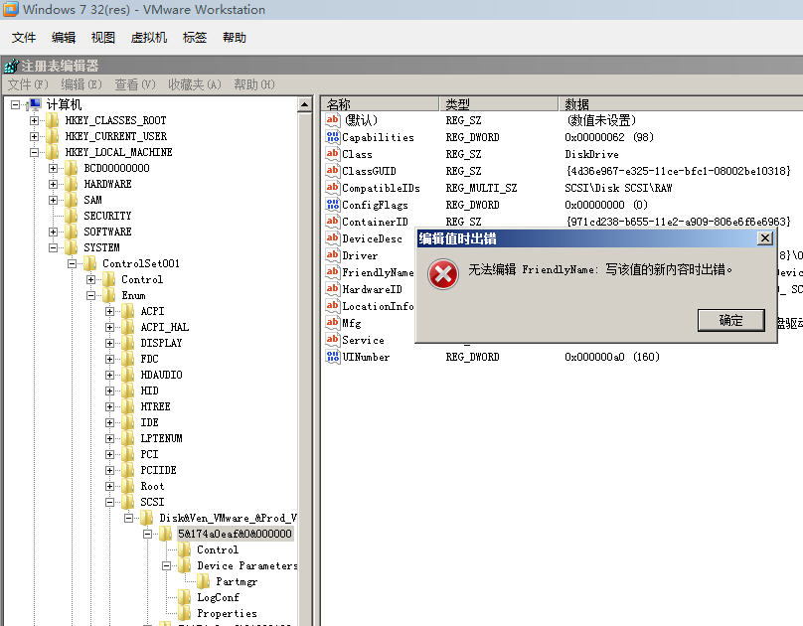The image size is (803, 626).
Task: Select the HardwareID value icon
Action: (332, 289)
